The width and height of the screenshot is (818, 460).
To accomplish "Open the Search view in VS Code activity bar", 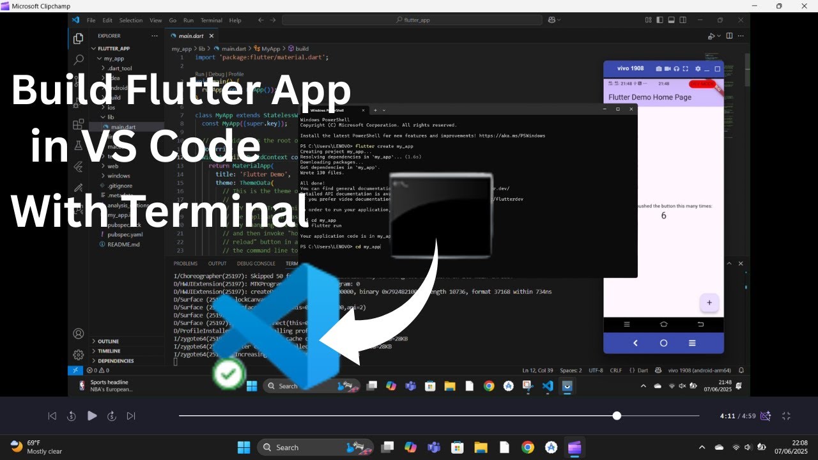I will pos(78,60).
